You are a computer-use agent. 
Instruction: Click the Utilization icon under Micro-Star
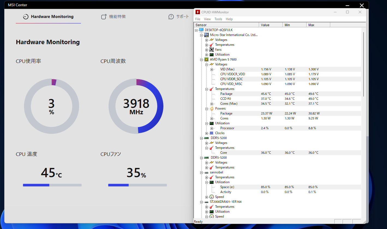tap(212, 55)
